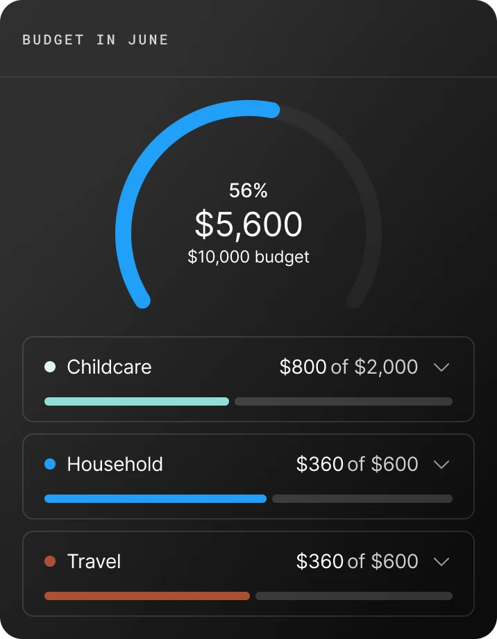The image size is (497, 639).
Task: Expand the Childcare category details
Action: tap(441, 367)
